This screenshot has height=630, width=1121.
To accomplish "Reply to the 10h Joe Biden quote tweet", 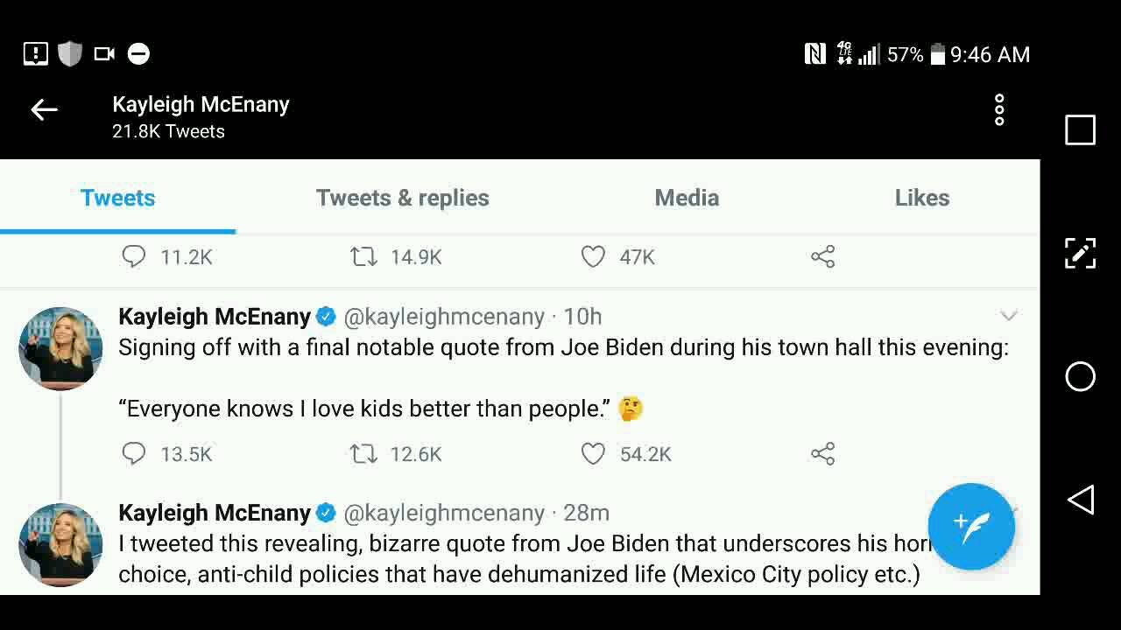I will (134, 453).
